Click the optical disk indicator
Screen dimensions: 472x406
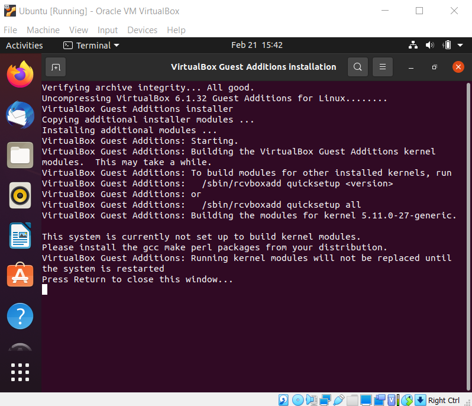(298, 400)
